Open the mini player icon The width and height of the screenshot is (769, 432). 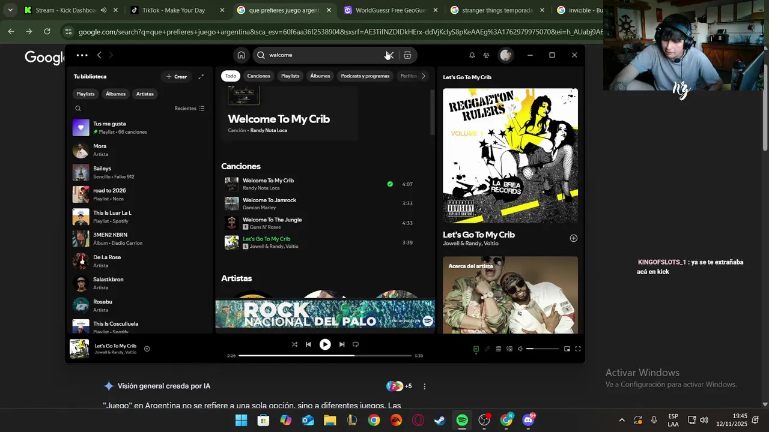(x=567, y=349)
